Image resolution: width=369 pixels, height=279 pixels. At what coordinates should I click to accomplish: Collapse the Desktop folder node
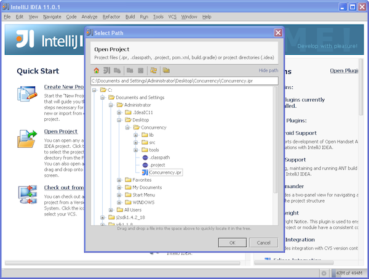pyautogui.click(x=119, y=120)
